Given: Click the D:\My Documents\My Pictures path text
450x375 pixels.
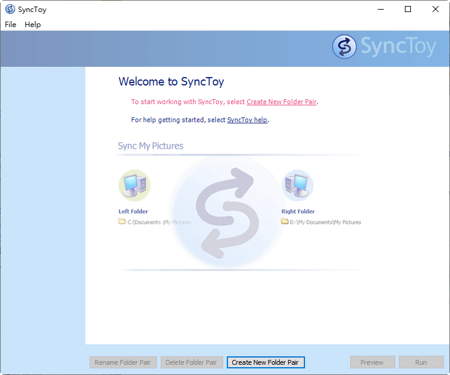Looking at the screenshot, I should [325, 222].
